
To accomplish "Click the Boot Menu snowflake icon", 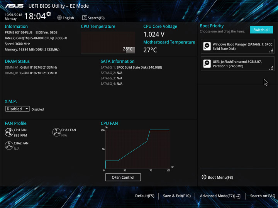I will click(204, 177).
